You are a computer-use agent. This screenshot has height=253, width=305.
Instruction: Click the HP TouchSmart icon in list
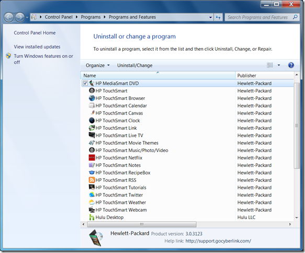(92, 90)
